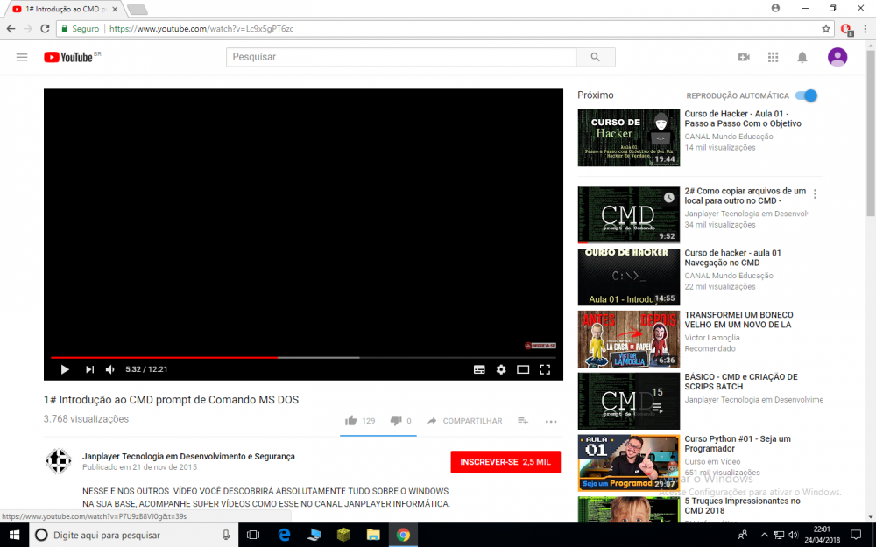The width and height of the screenshot is (876, 547).
Task: Switch player to theater mode
Action: pyautogui.click(x=523, y=369)
